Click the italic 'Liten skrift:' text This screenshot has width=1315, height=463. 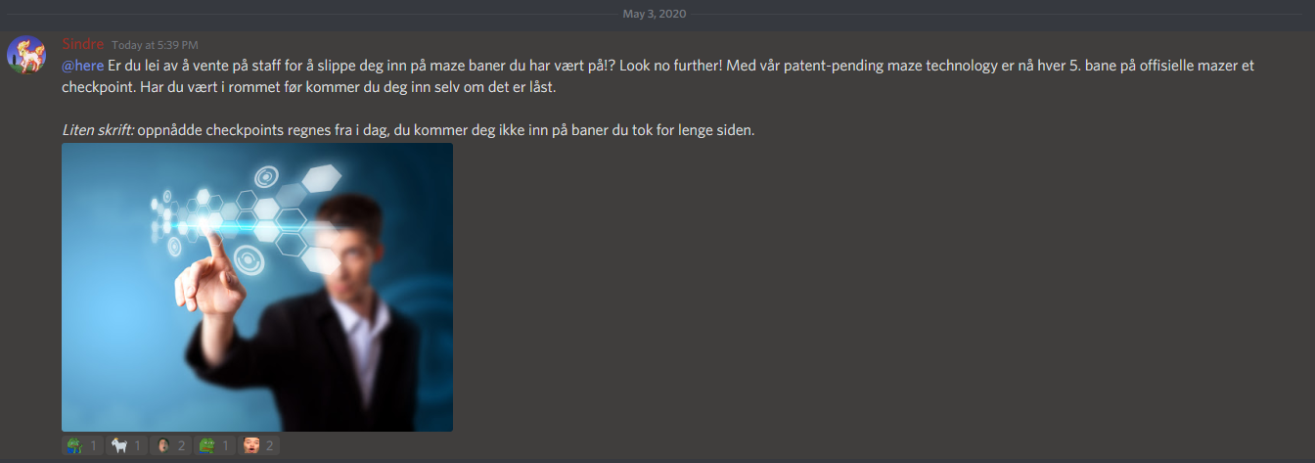(x=98, y=129)
